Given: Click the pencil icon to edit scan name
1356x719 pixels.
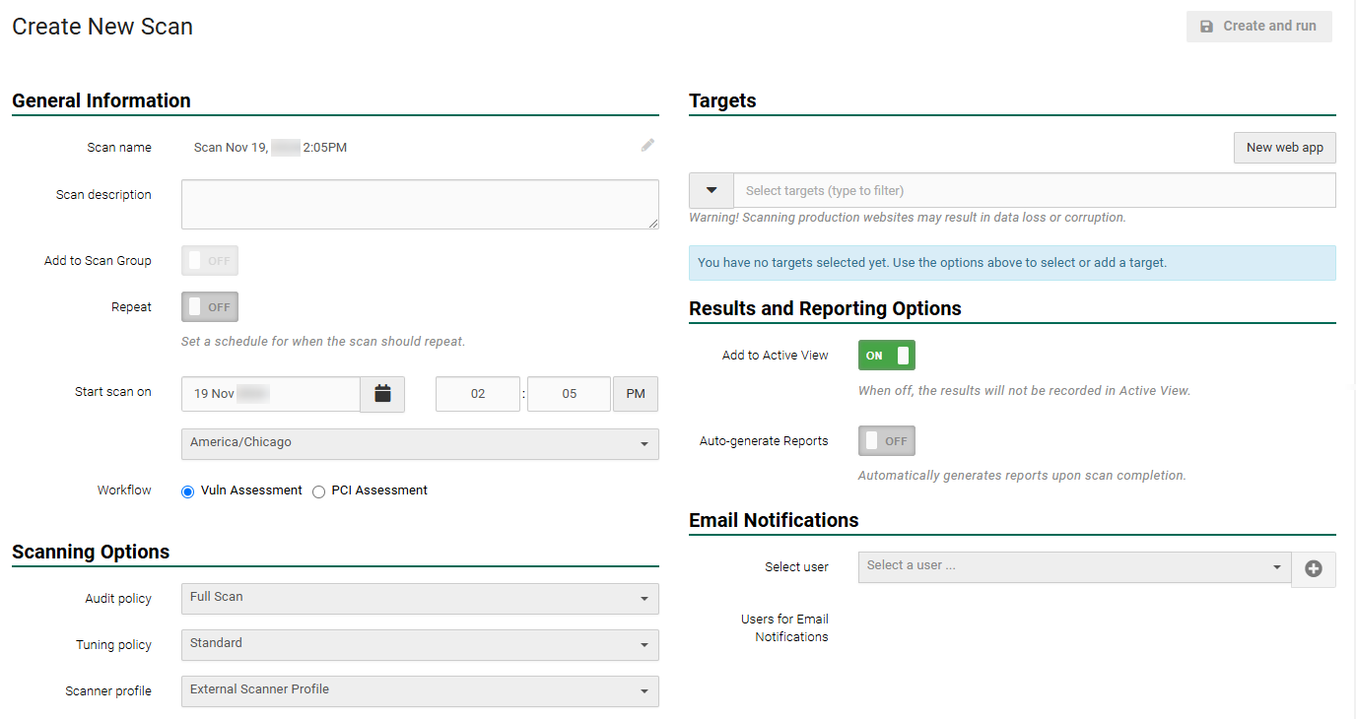Looking at the screenshot, I should tap(647, 146).
